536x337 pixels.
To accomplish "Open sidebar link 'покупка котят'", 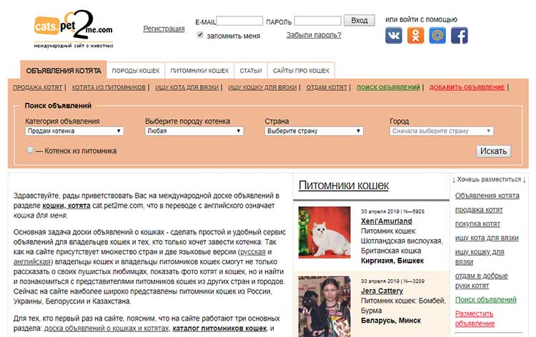I will point(477,224).
